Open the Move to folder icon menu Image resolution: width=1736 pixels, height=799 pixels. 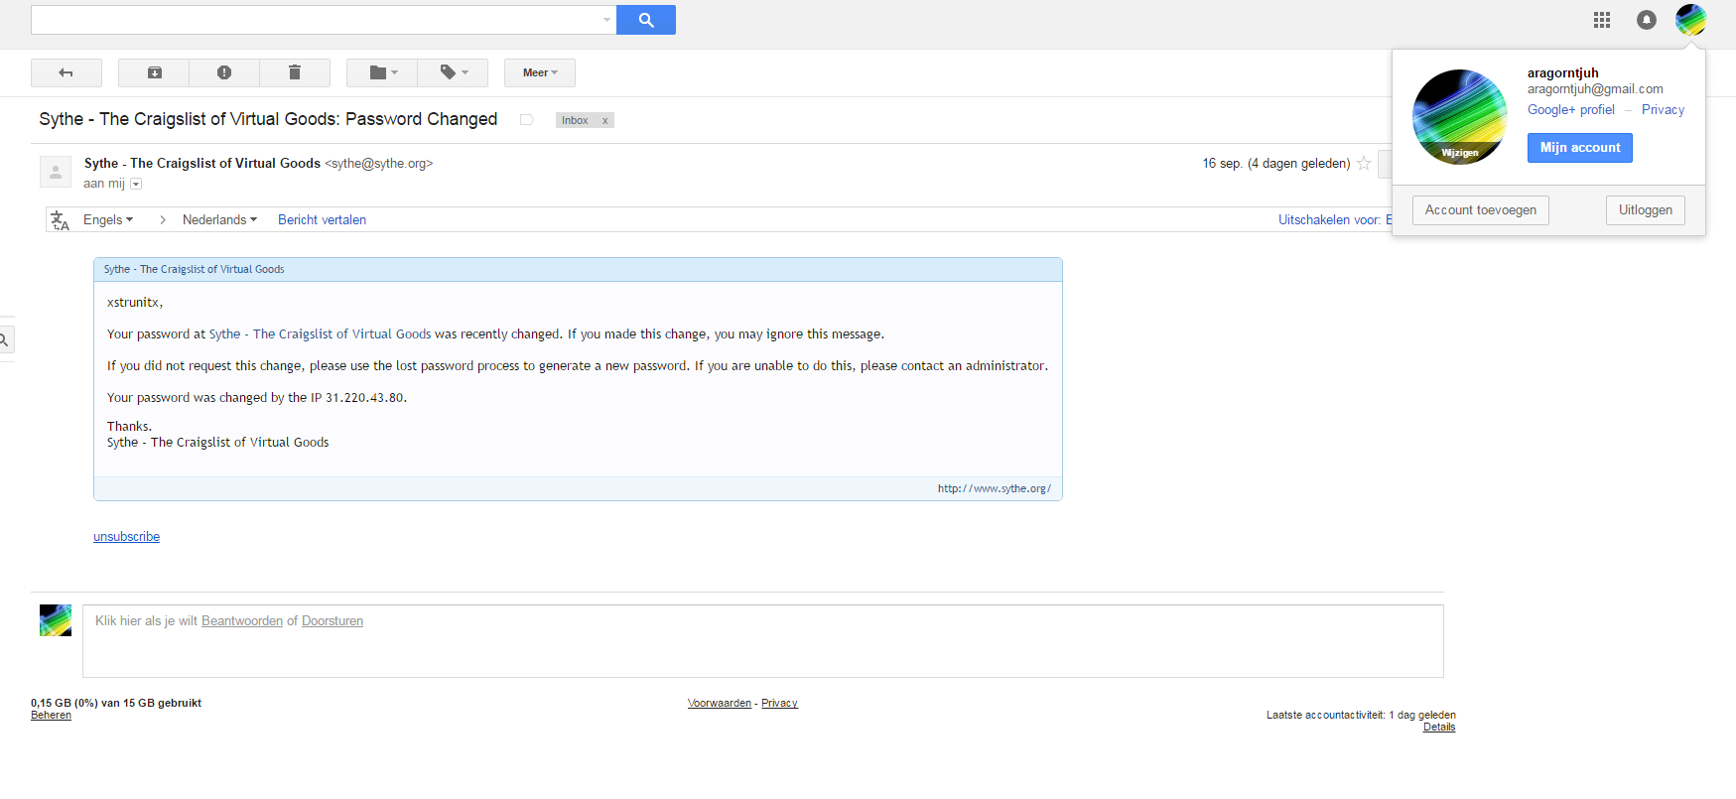382,72
